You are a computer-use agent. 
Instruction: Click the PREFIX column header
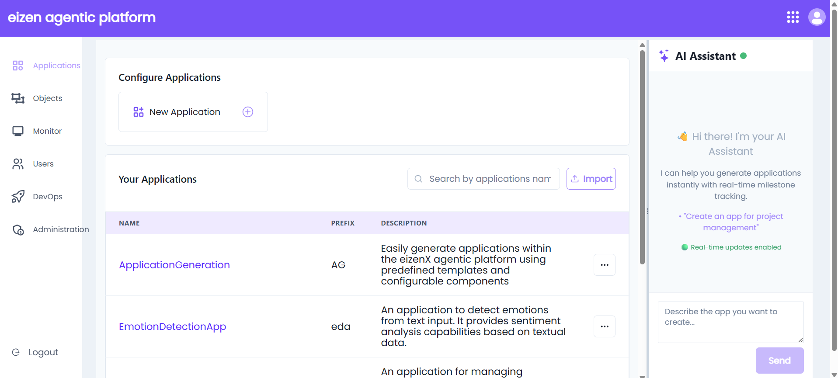coord(343,223)
